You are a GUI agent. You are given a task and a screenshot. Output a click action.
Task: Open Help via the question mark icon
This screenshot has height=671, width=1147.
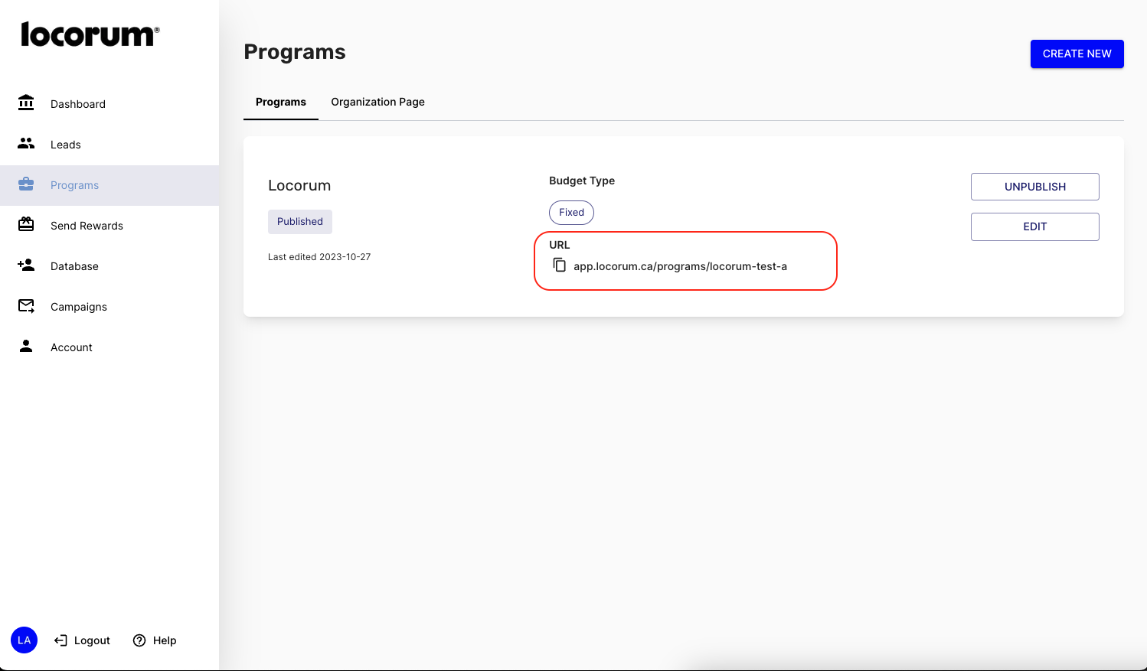click(x=139, y=640)
